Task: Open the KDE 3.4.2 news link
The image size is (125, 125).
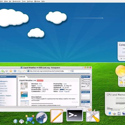Action: pyautogui.click(x=86, y=104)
